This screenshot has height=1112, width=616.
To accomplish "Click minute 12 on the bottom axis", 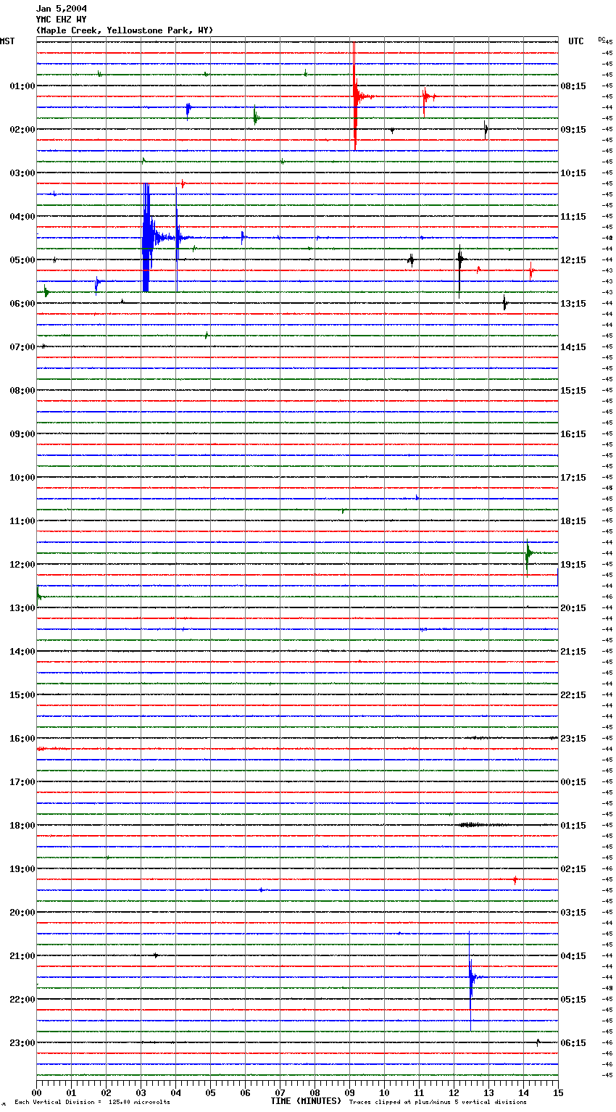I will tap(454, 1092).
